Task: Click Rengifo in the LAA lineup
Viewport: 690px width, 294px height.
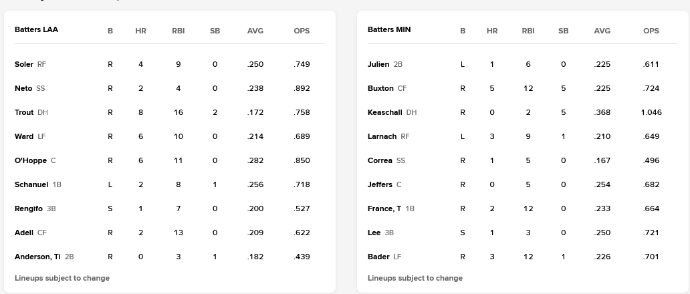Action: point(29,208)
